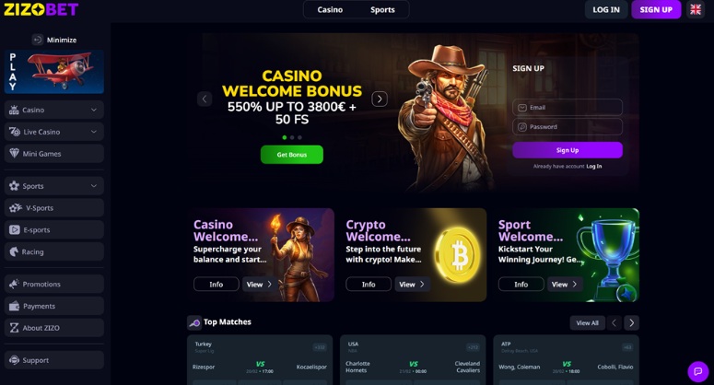
Task: Select the first banner carousel dot
Action: [284, 137]
